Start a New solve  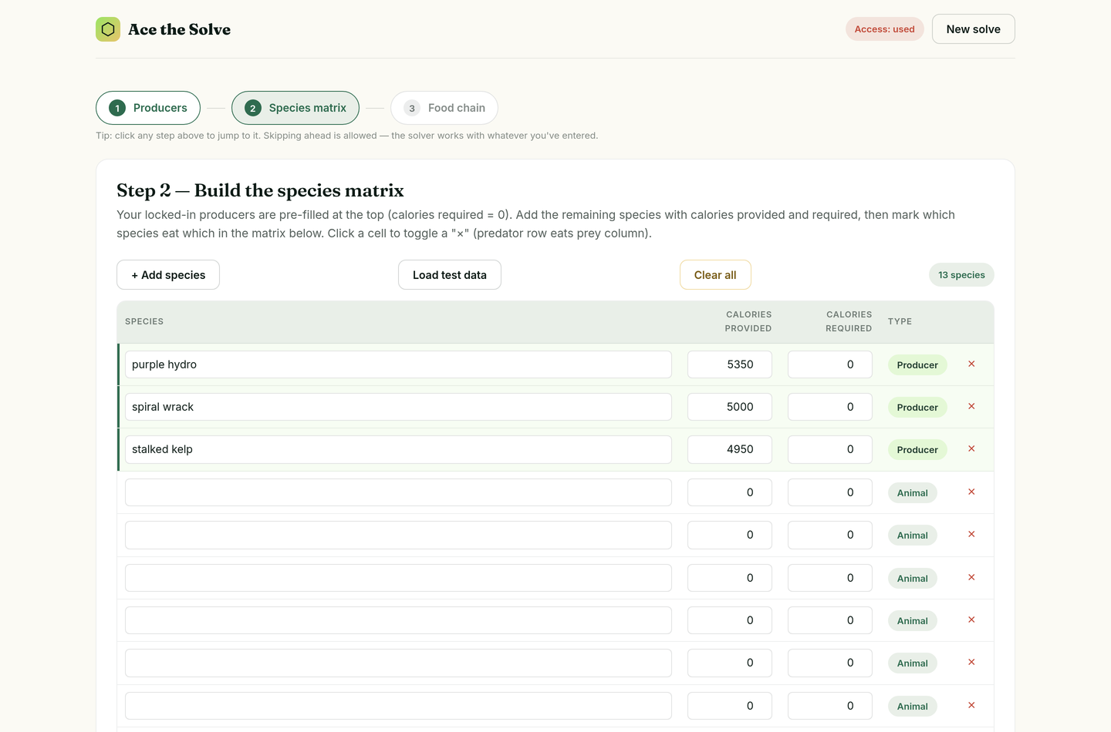click(x=974, y=29)
